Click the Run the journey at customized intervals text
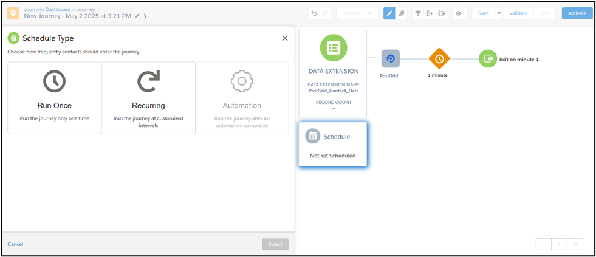The width and height of the screenshot is (596, 257). click(x=148, y=122)
